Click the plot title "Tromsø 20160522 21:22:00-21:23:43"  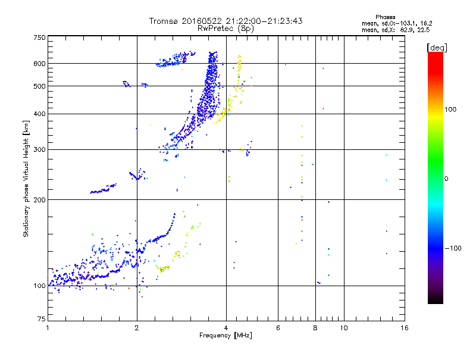click(x=226, y=21)
